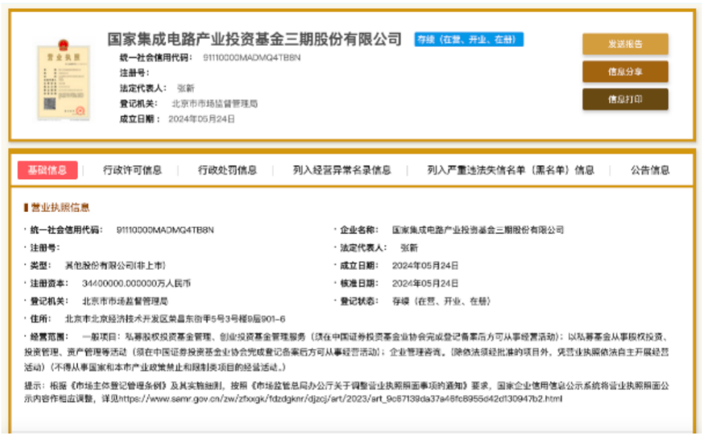Click the header establishment date 2024年05月24日

point(201,119)
